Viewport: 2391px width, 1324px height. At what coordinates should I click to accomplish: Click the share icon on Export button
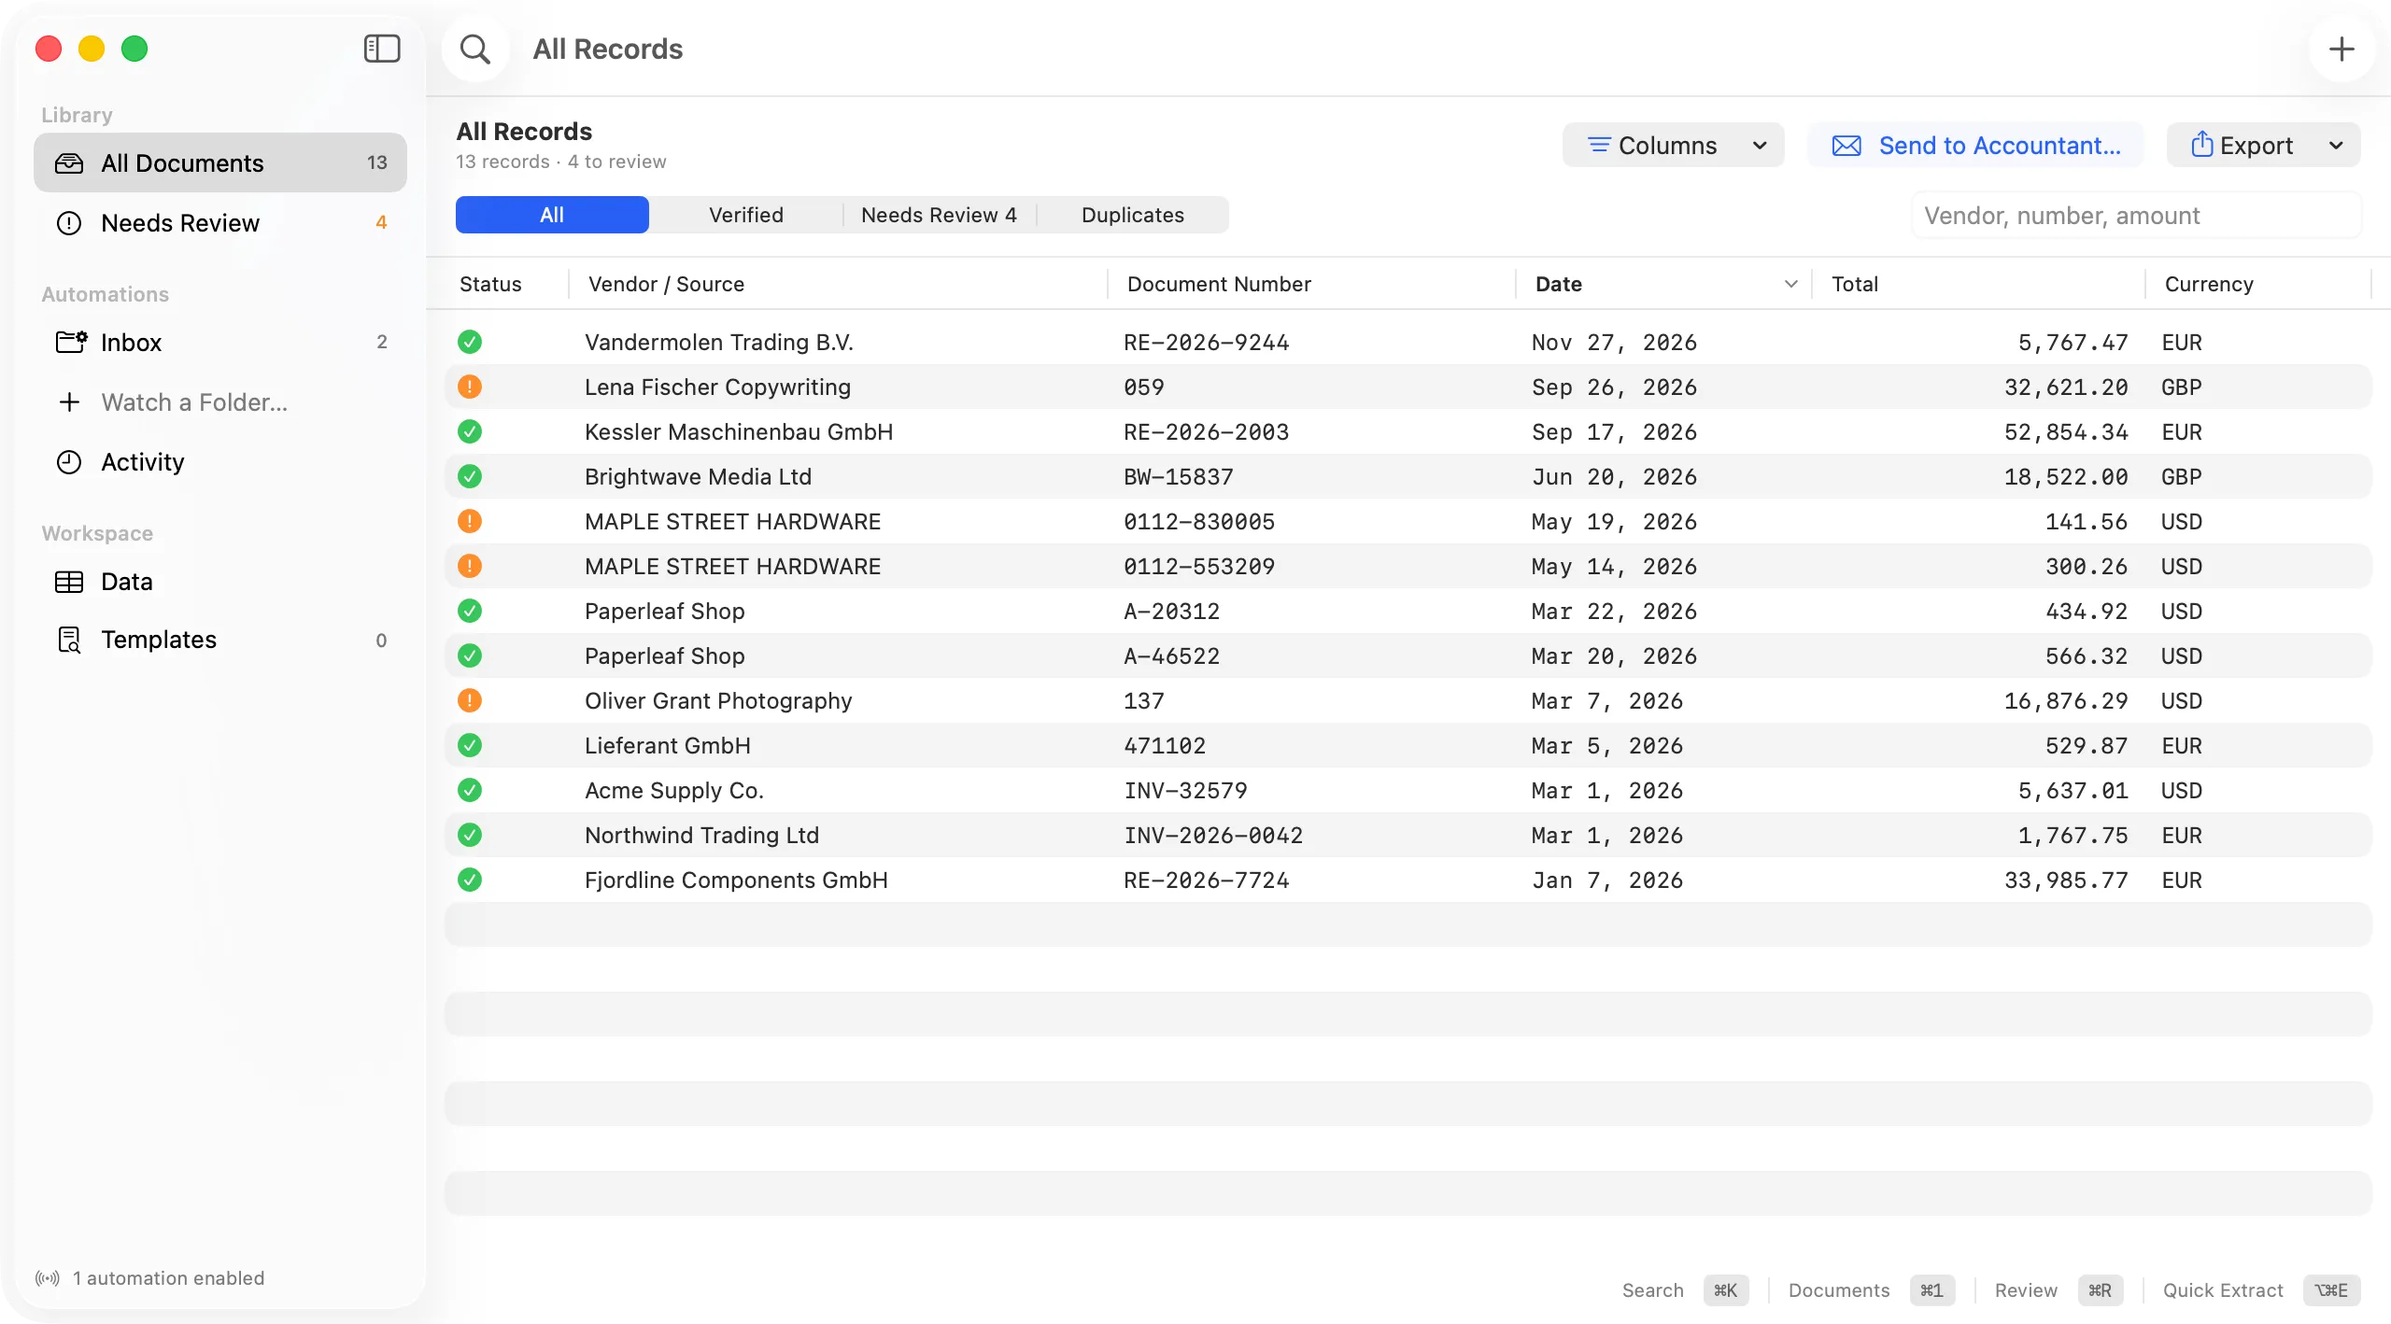[2201, 145]
